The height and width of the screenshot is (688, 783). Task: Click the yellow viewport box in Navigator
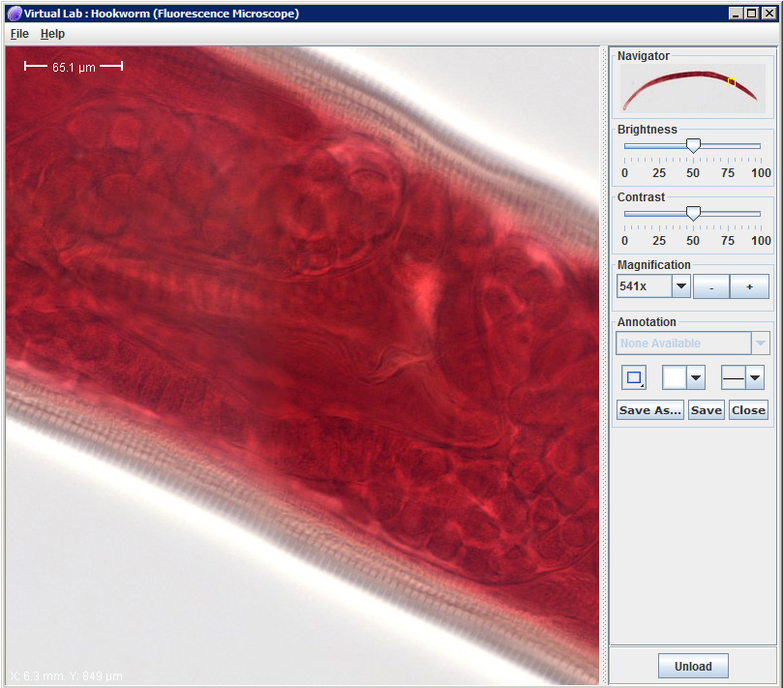731,83
